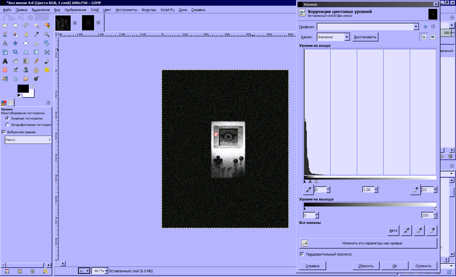Activate the Eraser tool
Viewport: 456px width, 277px height.
5,70
